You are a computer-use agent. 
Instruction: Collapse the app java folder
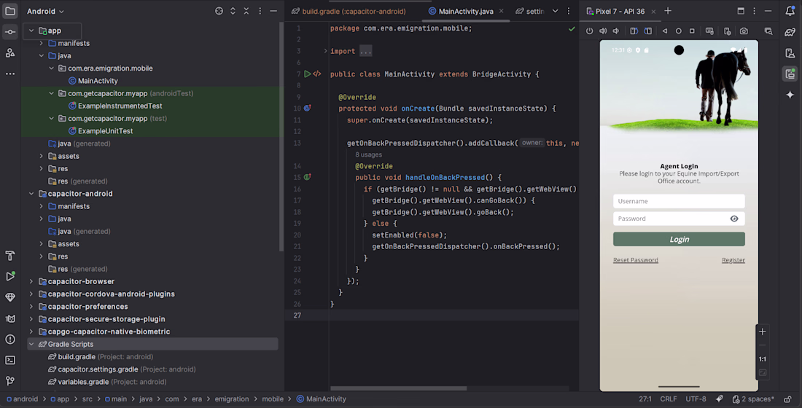pos(42,55)
